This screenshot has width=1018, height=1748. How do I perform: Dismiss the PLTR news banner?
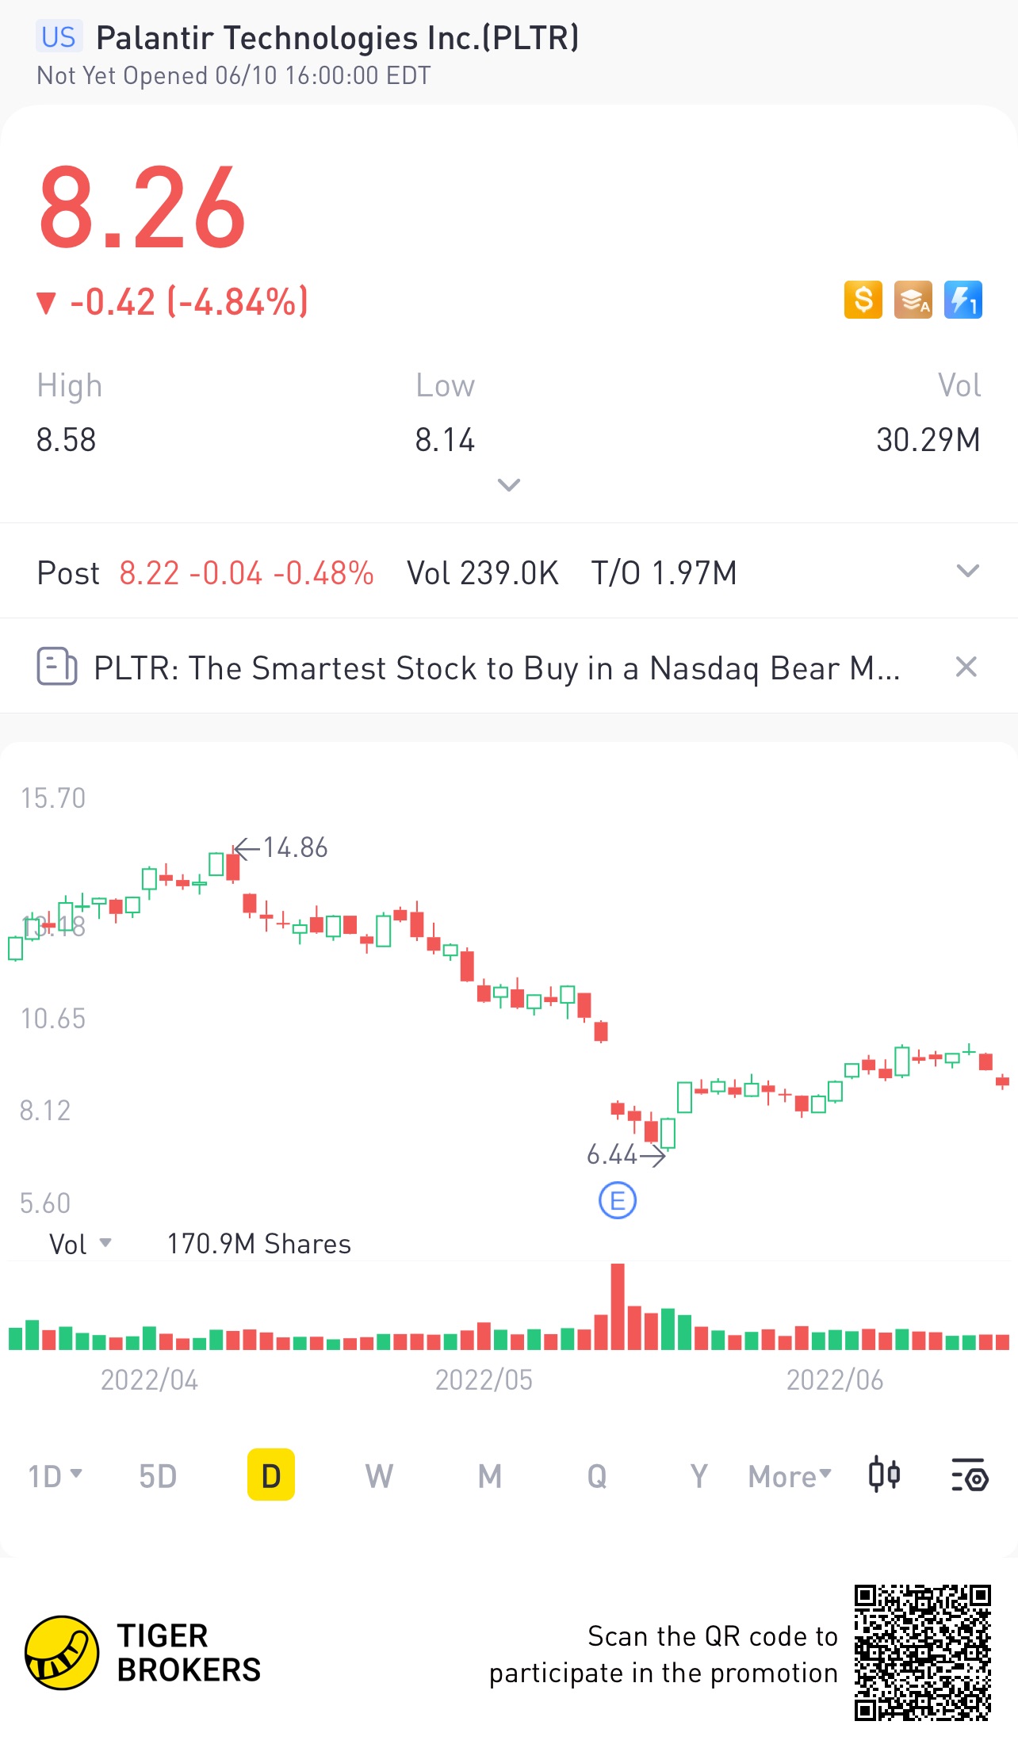(x=966, y=667)
